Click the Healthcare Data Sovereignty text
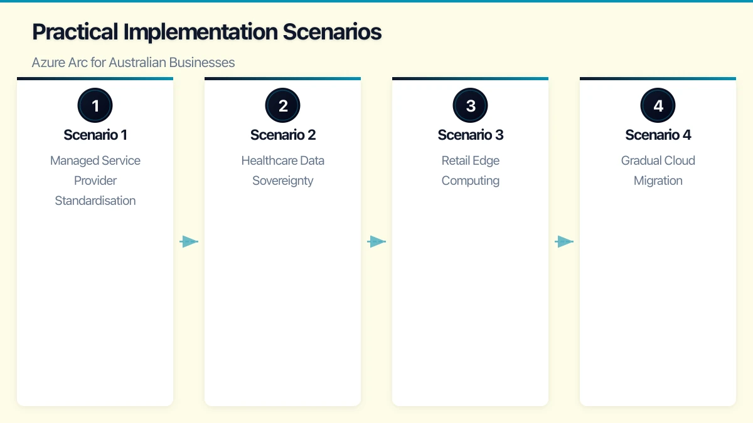Image resolution: width=753 pixels, height=423 pixels. (283, 170)
